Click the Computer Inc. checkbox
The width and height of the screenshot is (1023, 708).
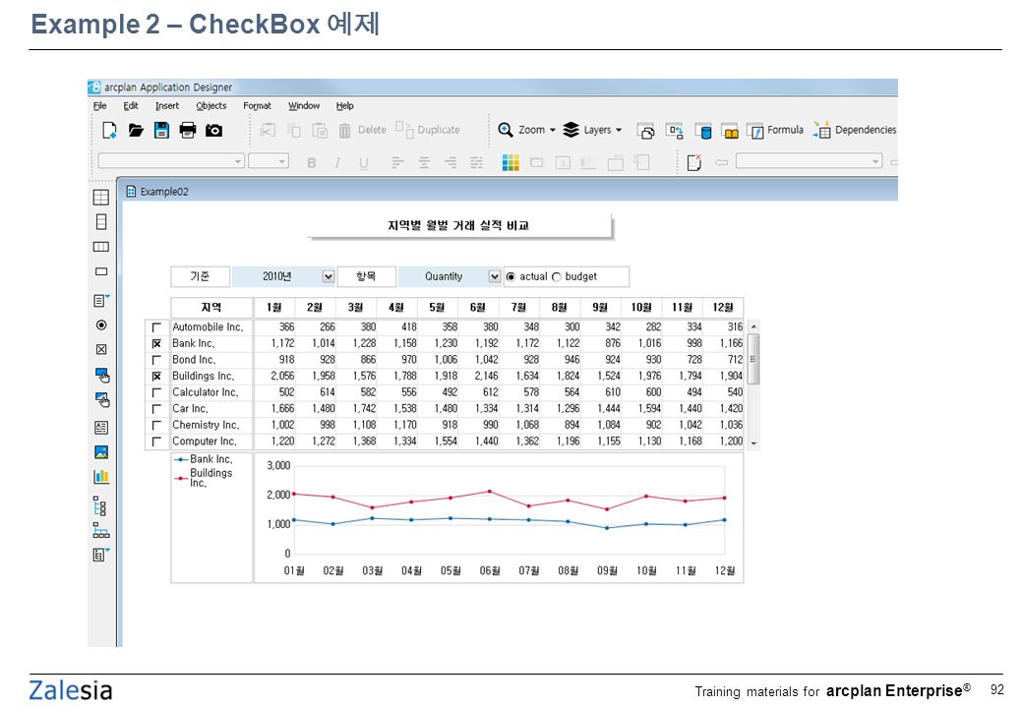coord(156,442)
